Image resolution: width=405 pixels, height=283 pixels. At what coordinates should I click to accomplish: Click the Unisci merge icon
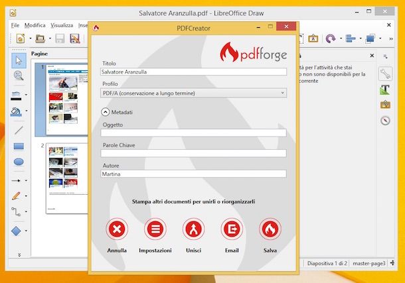[193, 229]
